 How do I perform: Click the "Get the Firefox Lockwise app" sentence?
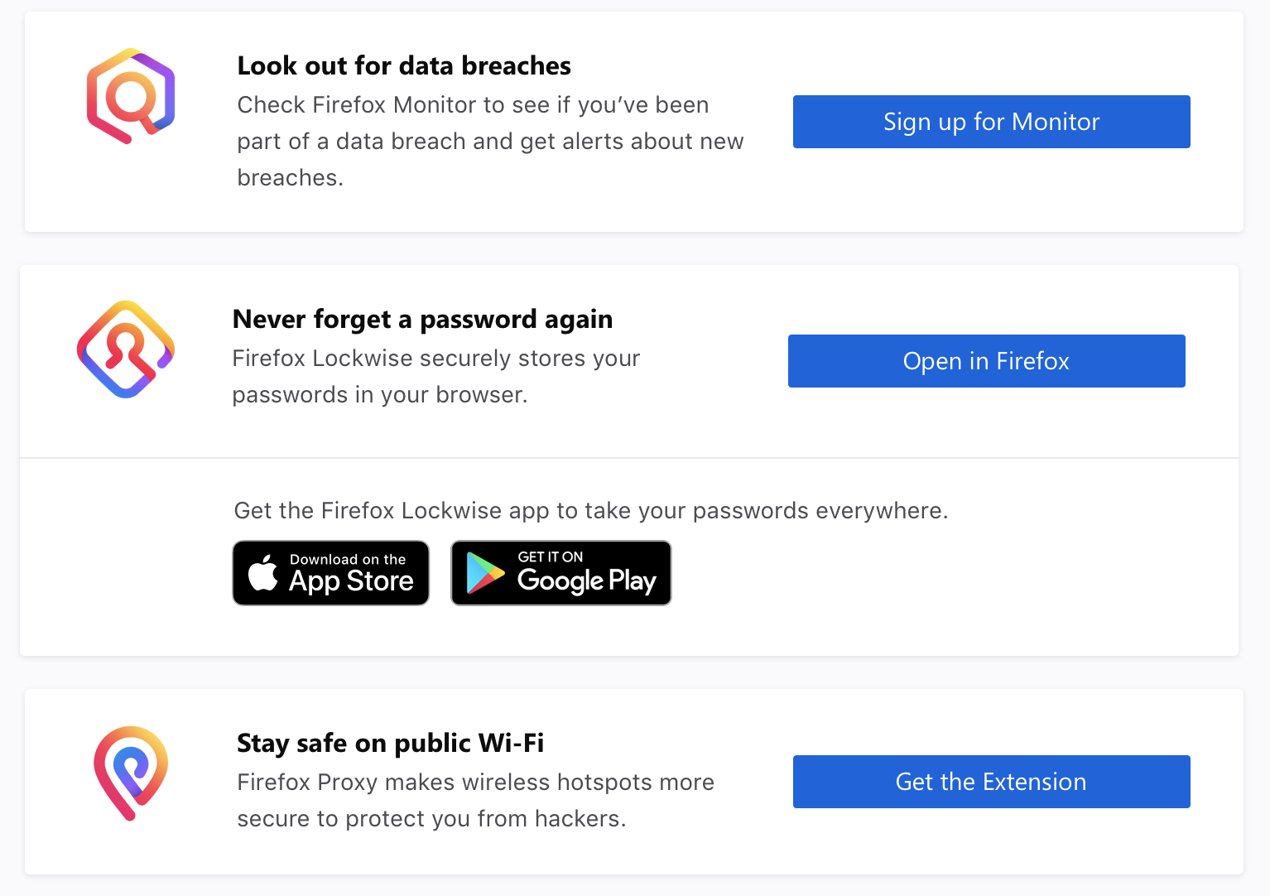click(x=590, y=510)
